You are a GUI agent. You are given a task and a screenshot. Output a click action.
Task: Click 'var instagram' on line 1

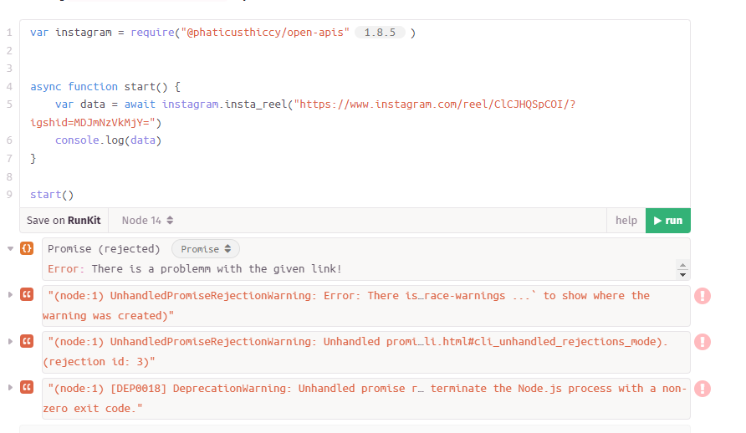click(71, 33)
